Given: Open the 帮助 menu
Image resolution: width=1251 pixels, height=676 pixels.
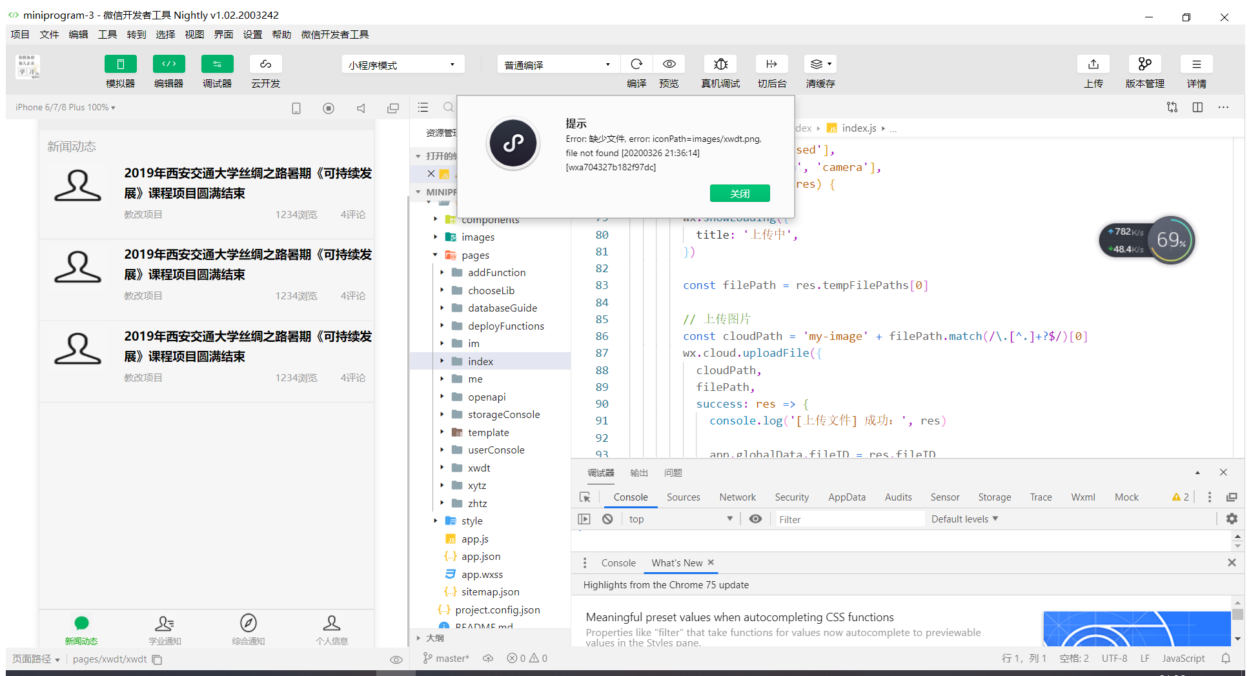Looking at the screenshot, I should click(x=281, y=35).
